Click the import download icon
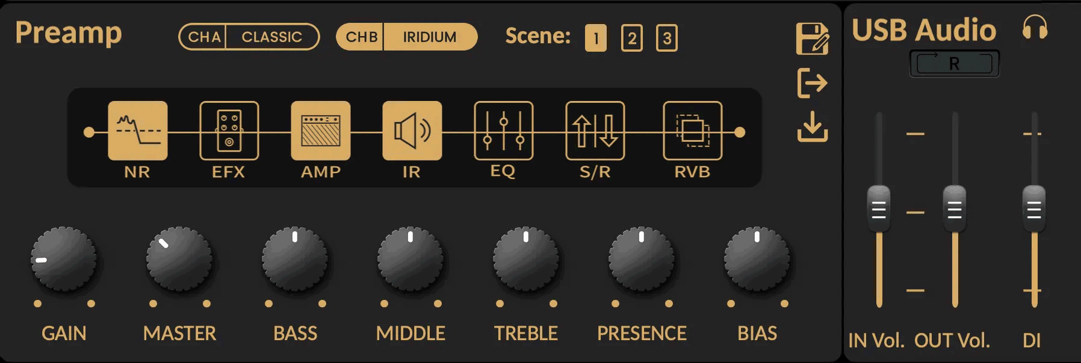The image size is (1081, 363). pyautogui.click(x=812, y=127)
